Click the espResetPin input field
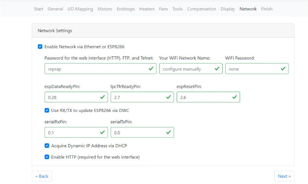This screenshot has height=184, width=308. click(x=204, y=97)
